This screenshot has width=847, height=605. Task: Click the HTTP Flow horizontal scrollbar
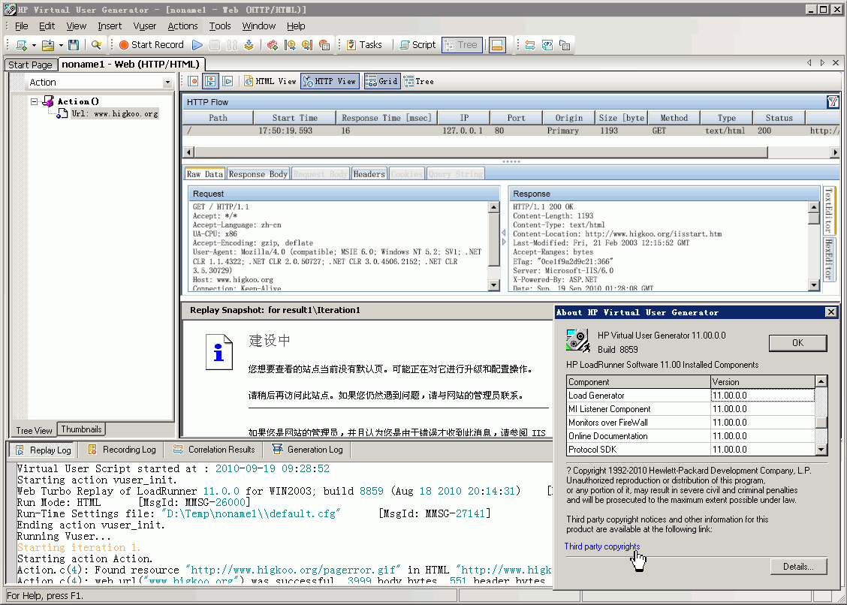tap(481, 153)
